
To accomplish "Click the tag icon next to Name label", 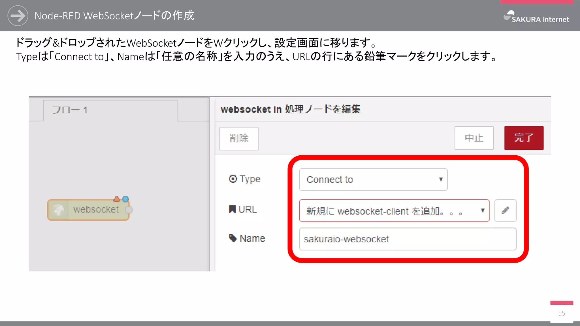I will click(233, 238).
